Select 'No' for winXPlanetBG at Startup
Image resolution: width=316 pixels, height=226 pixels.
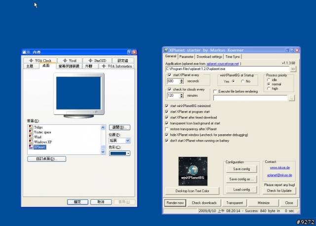(242, 81)
